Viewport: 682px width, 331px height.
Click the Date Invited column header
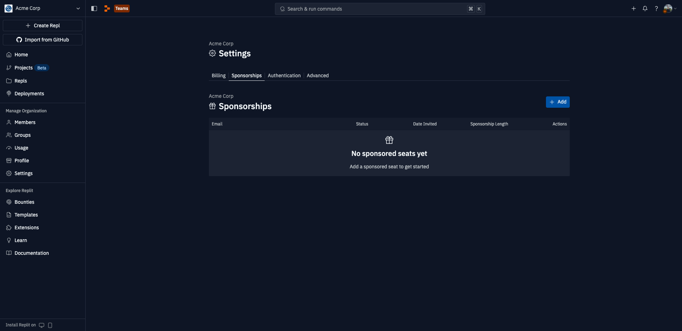pos(425,124)
